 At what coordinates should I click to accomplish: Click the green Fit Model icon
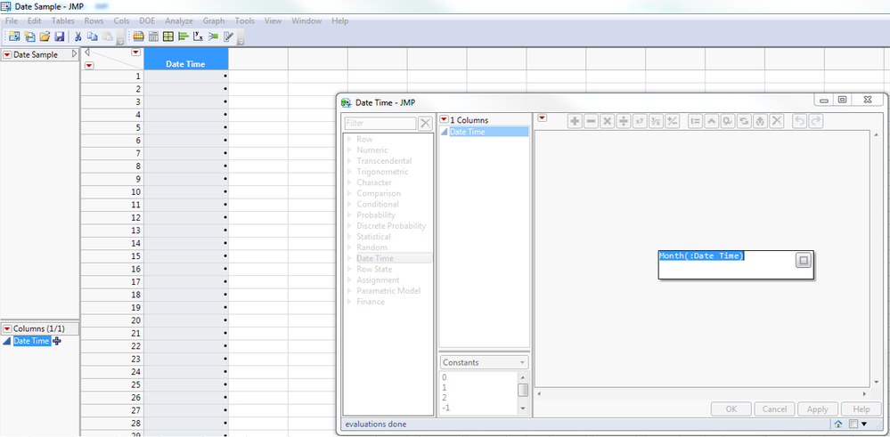click(213, 36)
